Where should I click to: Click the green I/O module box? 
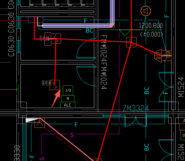point(68,90)
